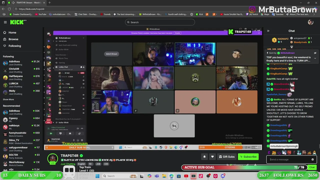
Task: Mute the TRAPST4R Stream browser tab
Action: tap(13, 3)
